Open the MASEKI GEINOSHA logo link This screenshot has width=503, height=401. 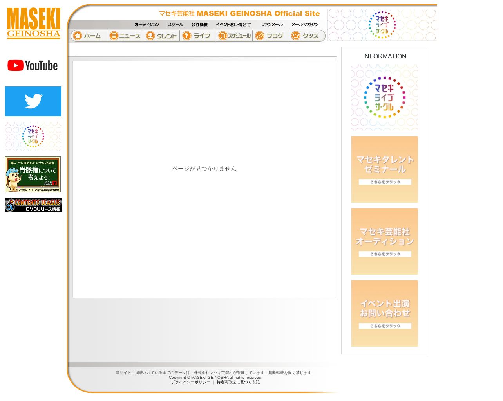(33, 23)
